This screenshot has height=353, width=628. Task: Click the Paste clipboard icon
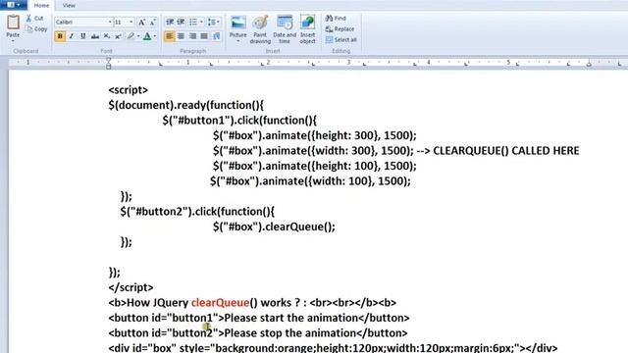[13, 23]
